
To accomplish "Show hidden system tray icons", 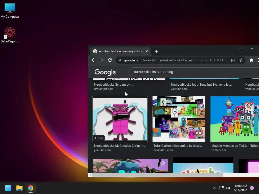I will click(214, 188).
